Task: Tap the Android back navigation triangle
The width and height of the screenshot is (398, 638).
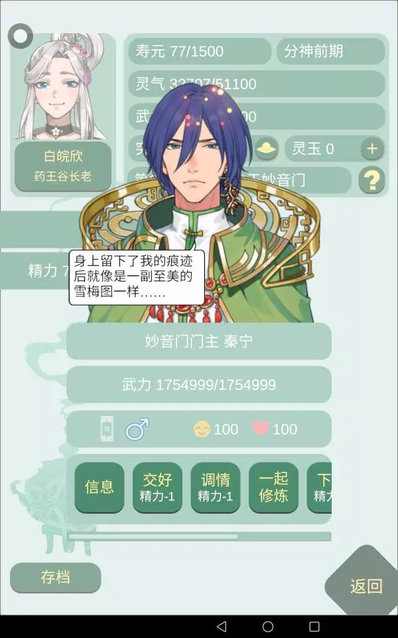Action: click(x=222, y=626)
